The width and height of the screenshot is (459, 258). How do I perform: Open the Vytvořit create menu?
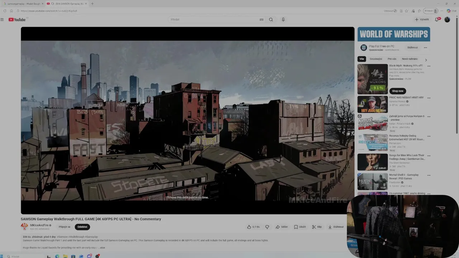[x=422, y=19]
